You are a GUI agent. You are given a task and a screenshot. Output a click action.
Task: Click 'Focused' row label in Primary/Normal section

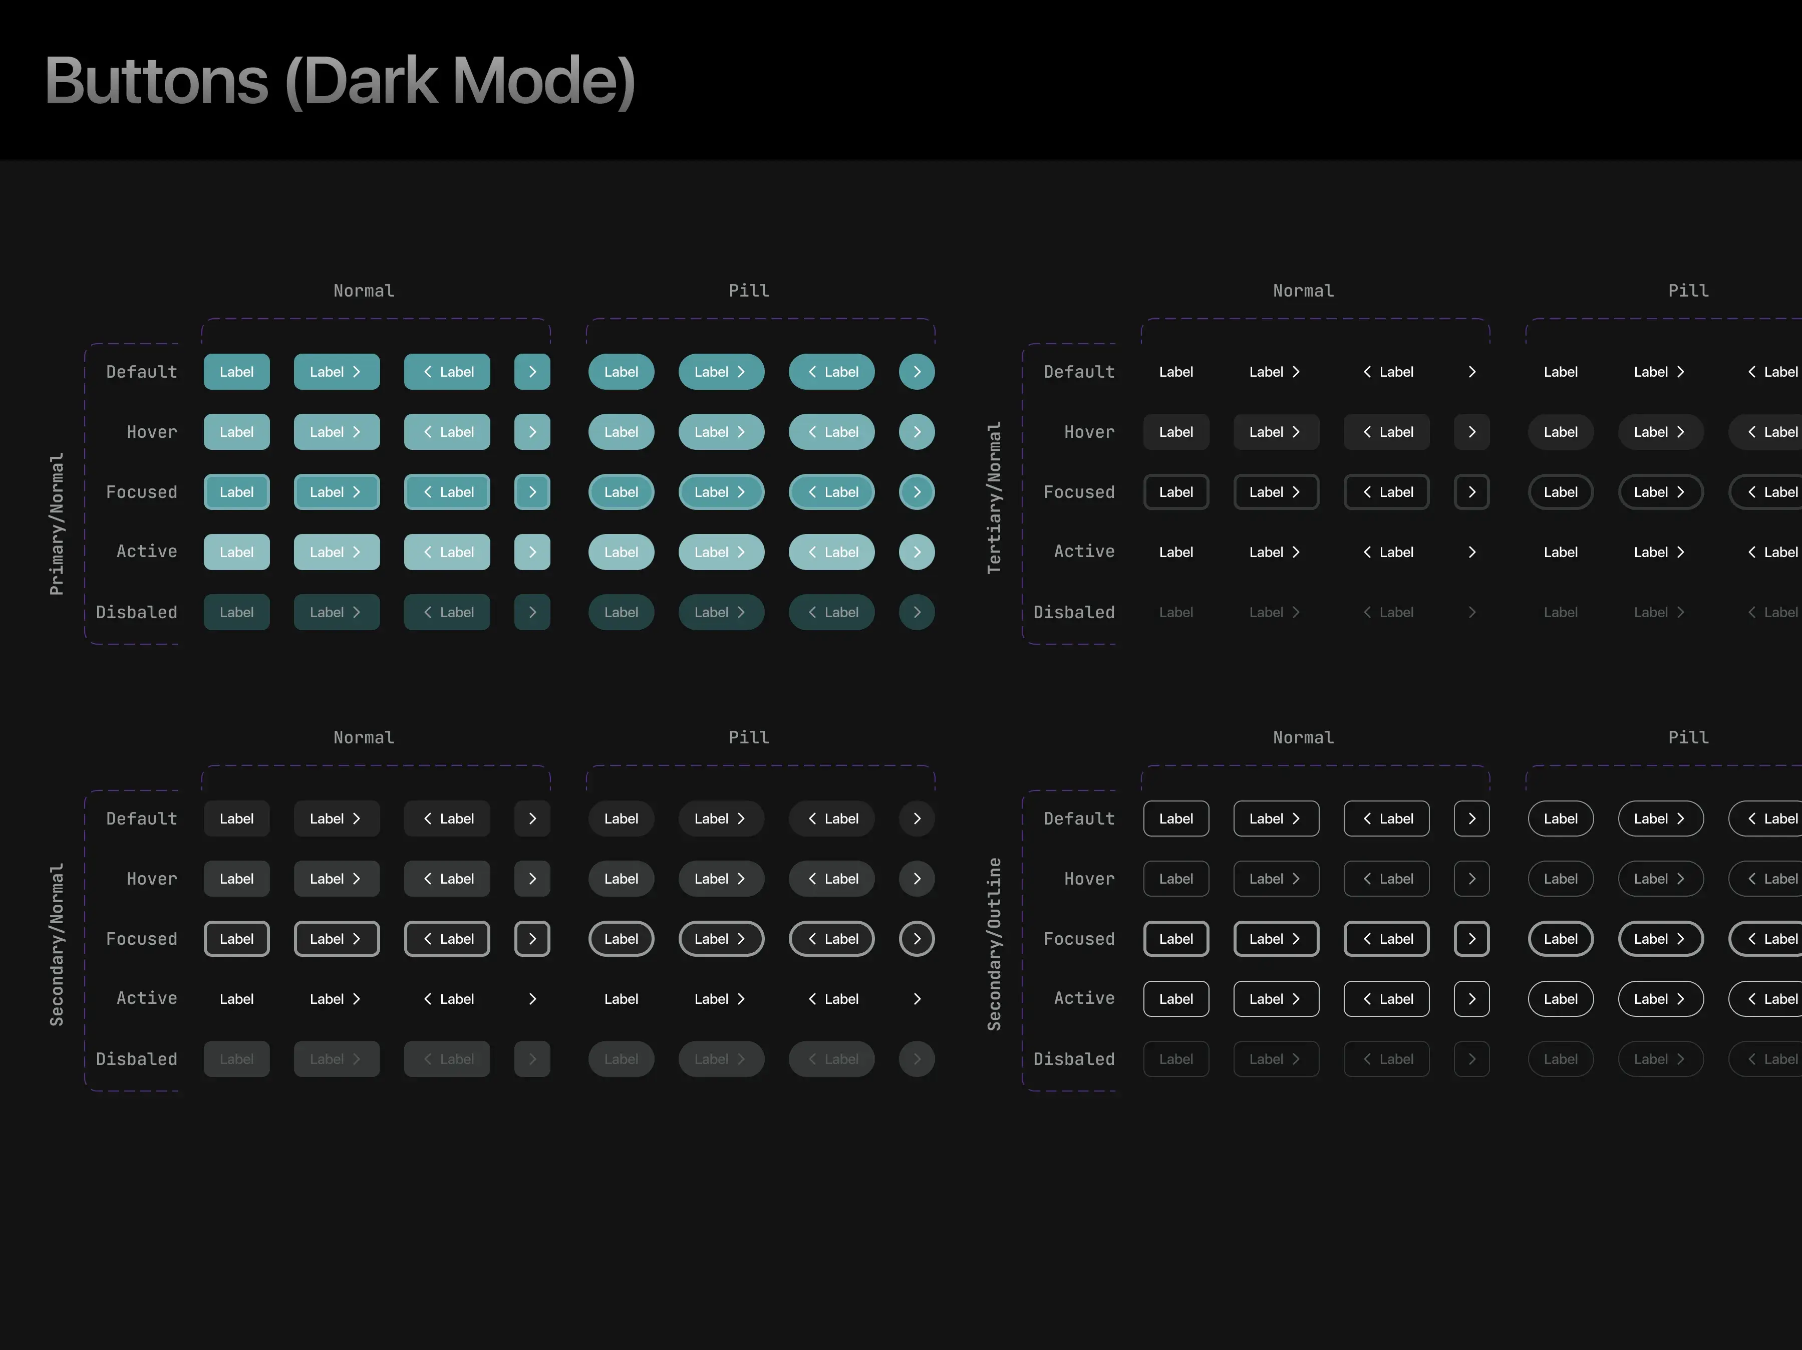[x=142, y=492]
